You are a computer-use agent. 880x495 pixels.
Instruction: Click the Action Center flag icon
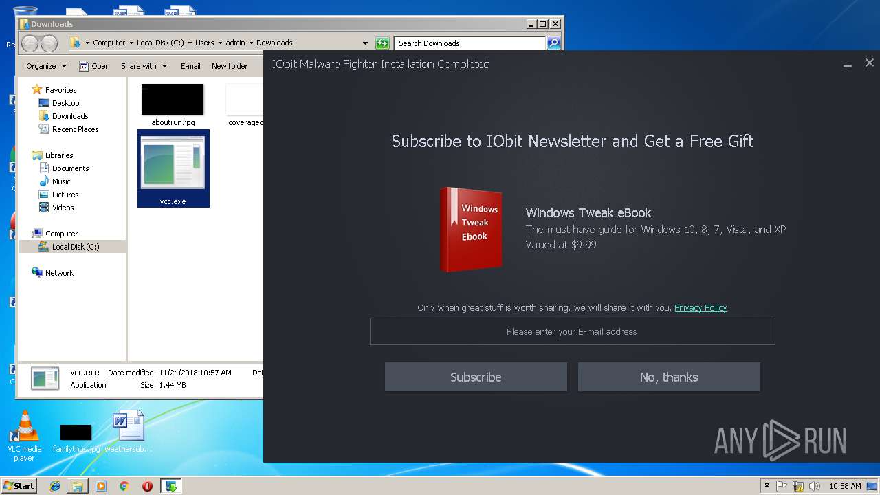782,486
